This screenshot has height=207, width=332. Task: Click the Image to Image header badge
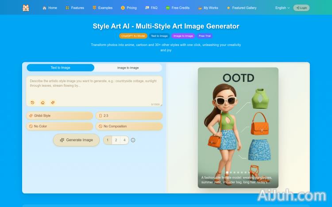pyautogui.click(x=183, y=36)
